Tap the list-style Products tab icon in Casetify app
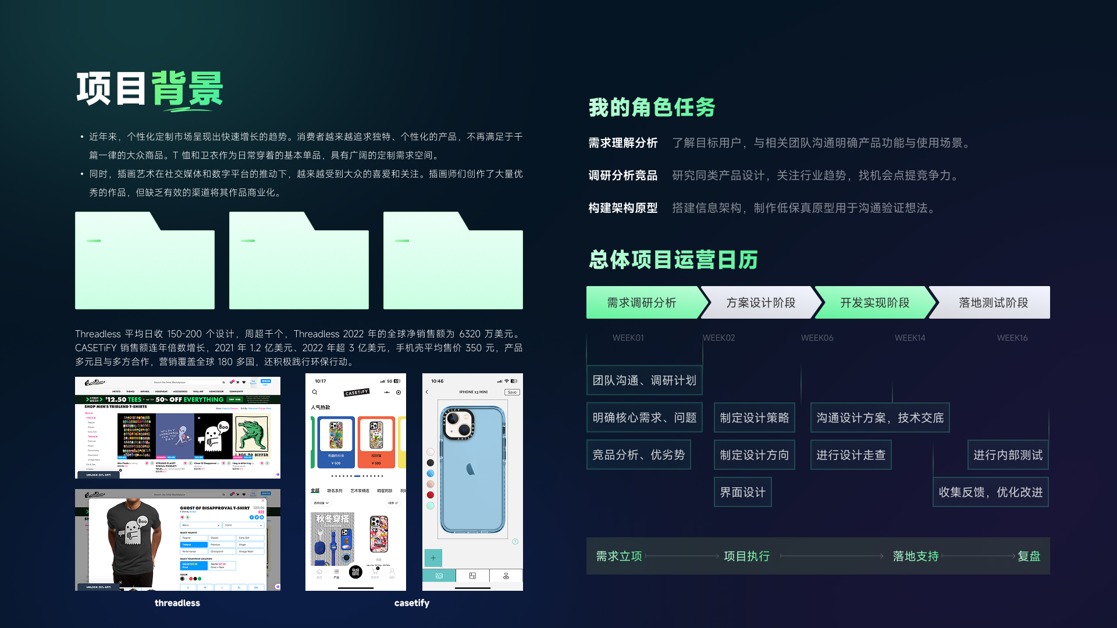The height and width of the screenshot is (628, 1117). [x=336, y=573]
